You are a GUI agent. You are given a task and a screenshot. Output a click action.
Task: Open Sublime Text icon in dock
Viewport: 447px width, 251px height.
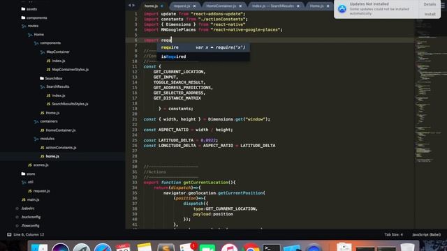pos(166,248)
